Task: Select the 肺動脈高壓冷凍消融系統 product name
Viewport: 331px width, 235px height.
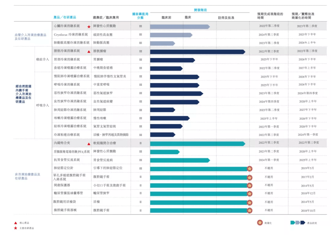Action: (71, 43)
